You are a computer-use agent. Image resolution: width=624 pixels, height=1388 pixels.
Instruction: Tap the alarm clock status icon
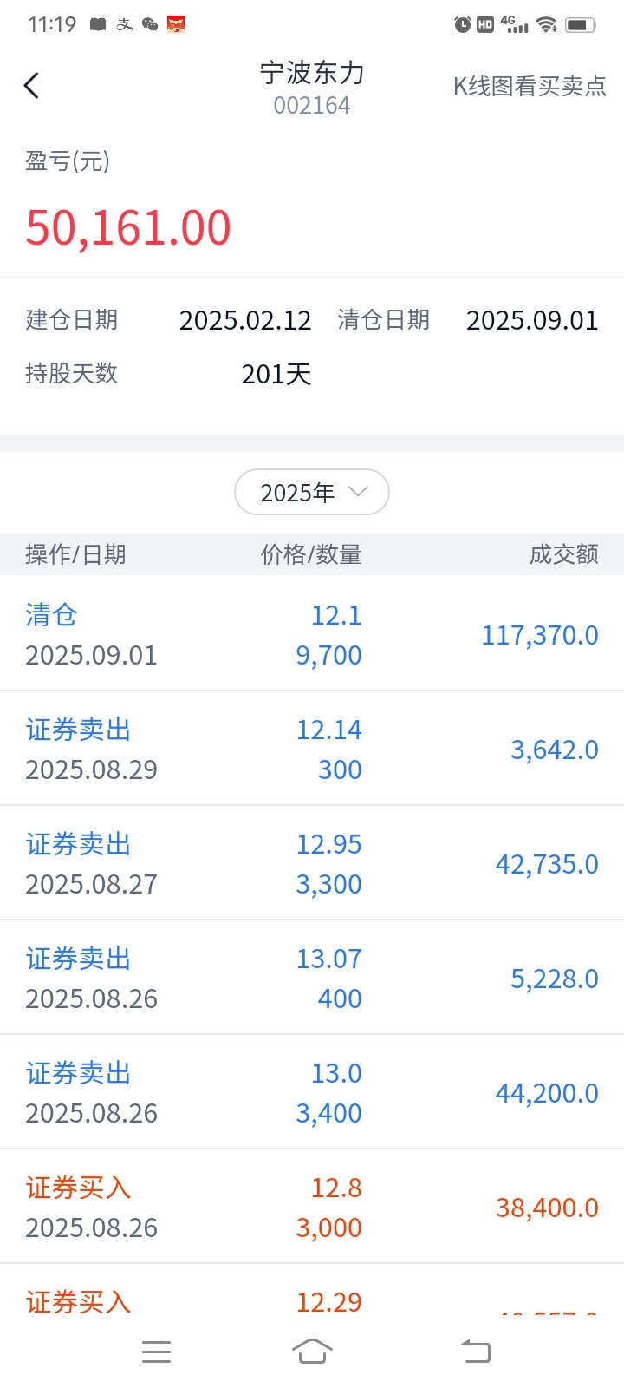(463, 24)
